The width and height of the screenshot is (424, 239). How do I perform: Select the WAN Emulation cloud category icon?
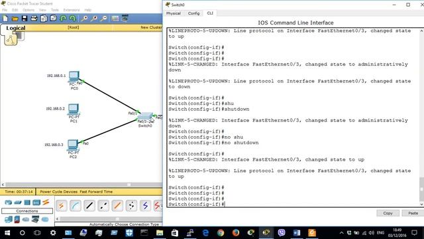(26, 219)
